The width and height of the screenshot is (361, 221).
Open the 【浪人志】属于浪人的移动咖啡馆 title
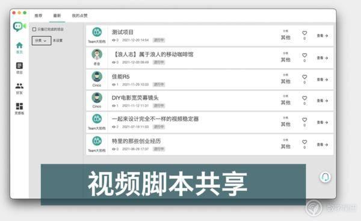click(x=153, y=54)
